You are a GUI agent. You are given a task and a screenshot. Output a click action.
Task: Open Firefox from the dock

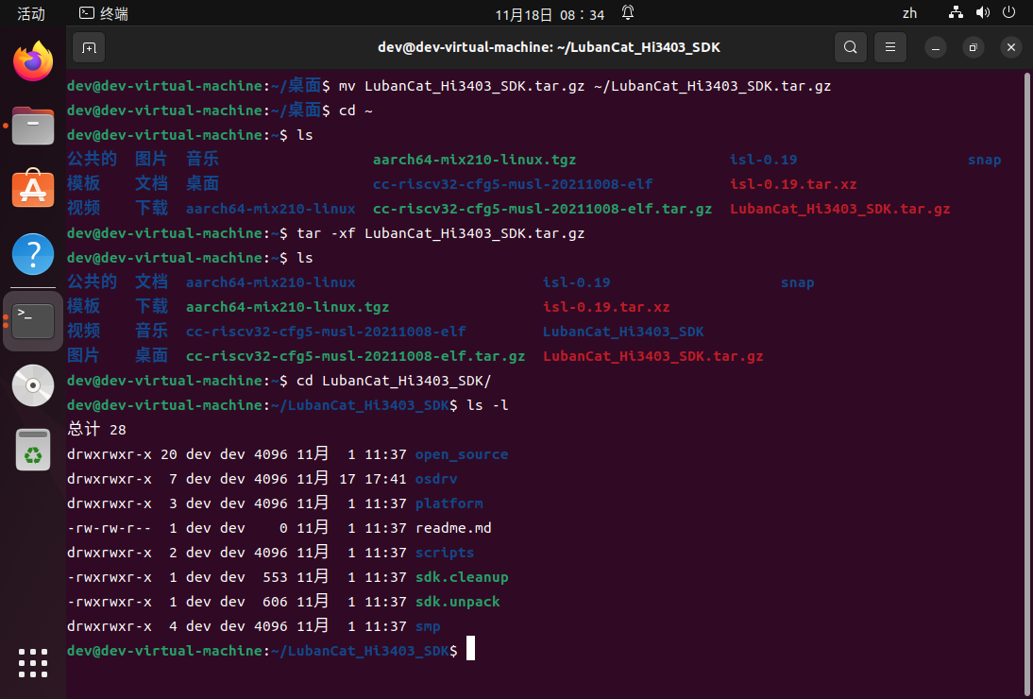tap(32, 60)
